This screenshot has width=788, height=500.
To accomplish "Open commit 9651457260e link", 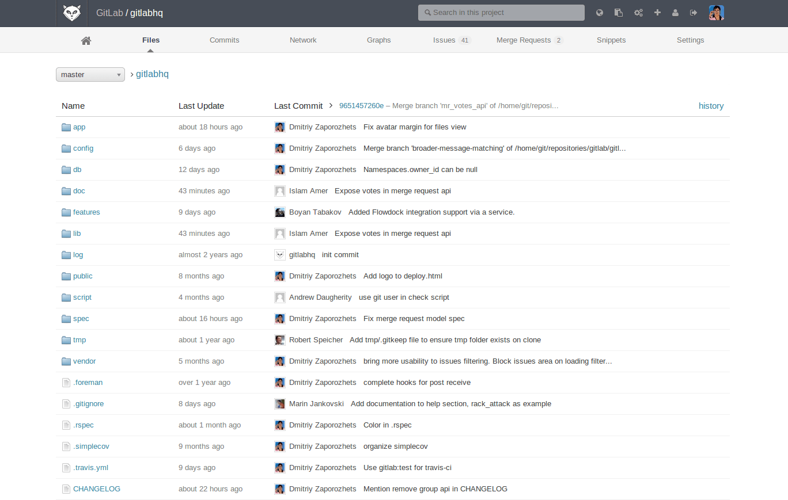I will click(361, 106).
